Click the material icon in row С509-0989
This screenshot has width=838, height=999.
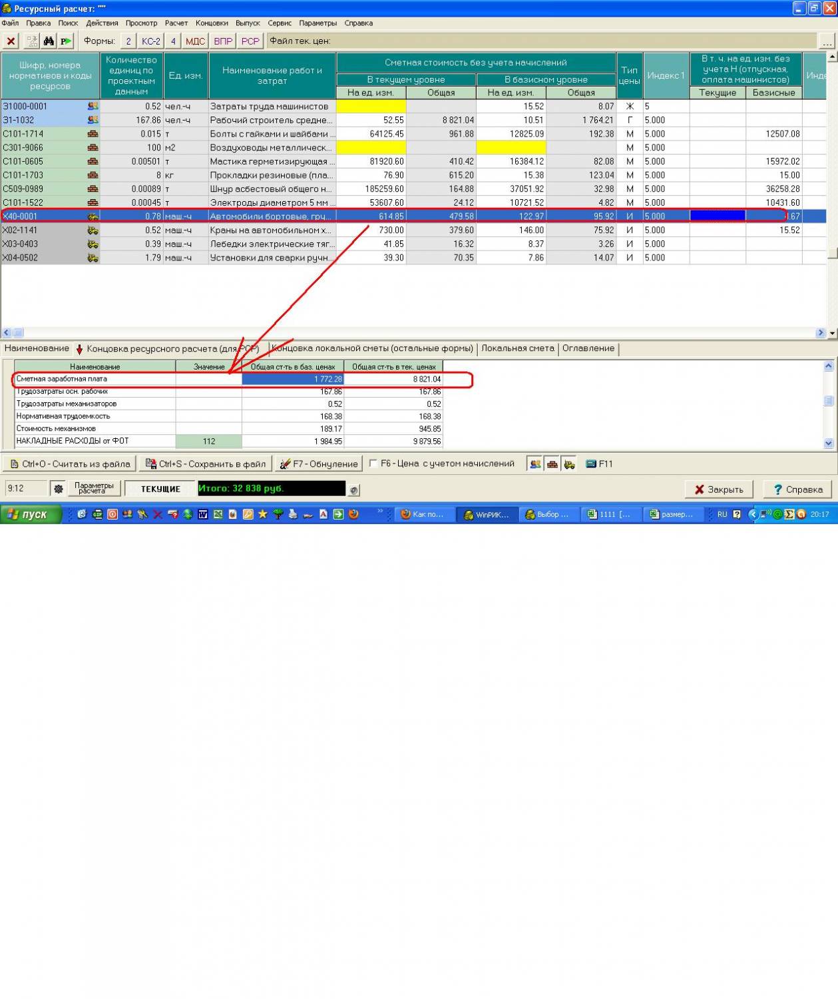93,188
